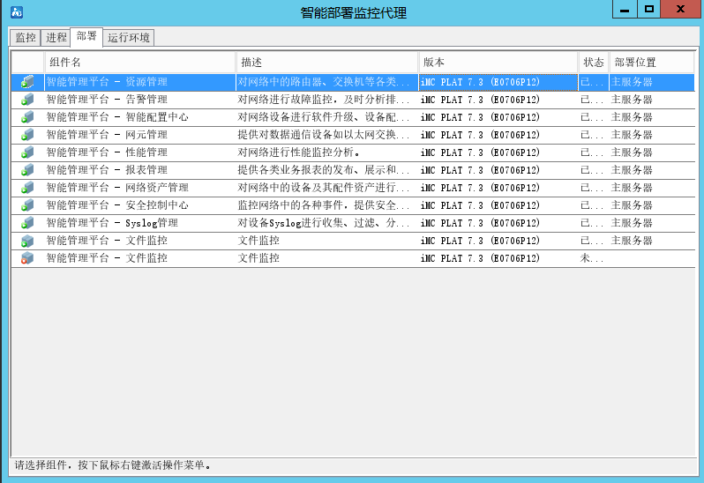Click the app icon in title bar

pos(17,12)
